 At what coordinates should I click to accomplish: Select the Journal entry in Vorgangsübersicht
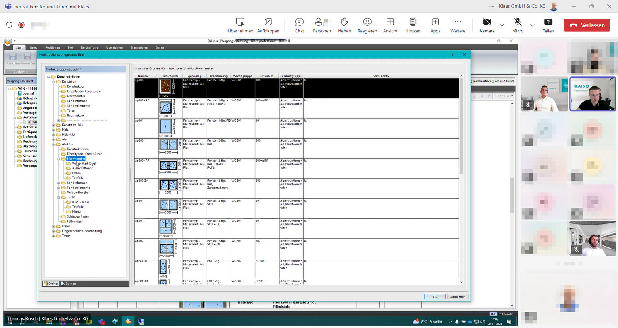pos(28,93)
